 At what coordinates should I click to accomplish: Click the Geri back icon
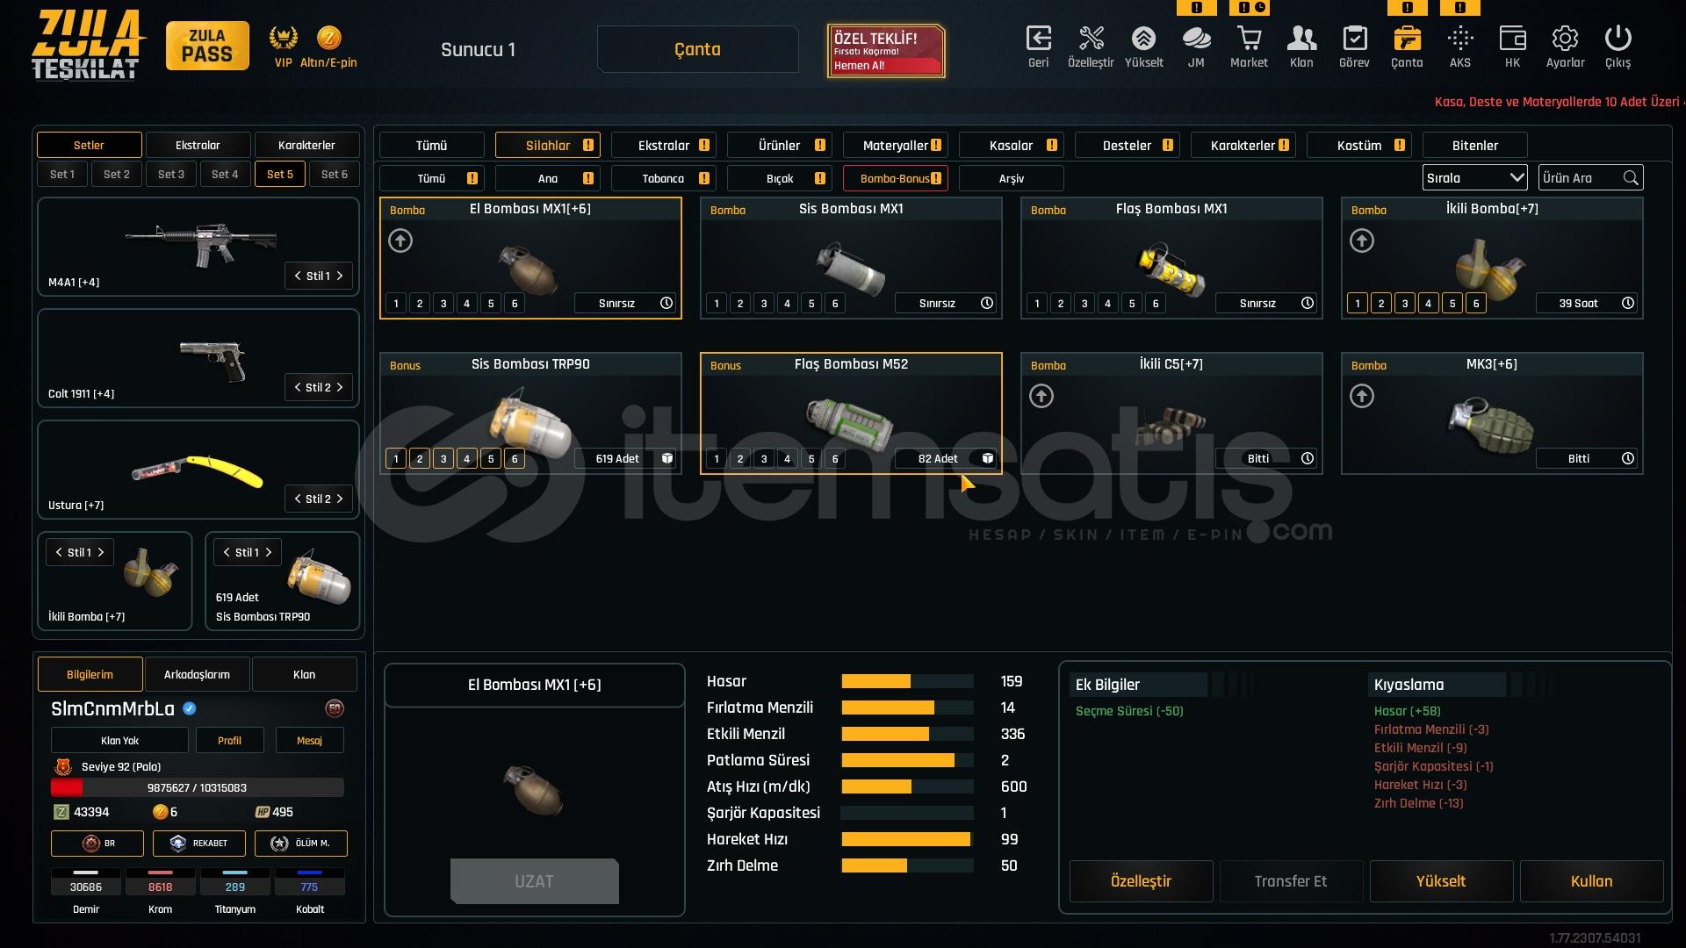(1038, 39)
